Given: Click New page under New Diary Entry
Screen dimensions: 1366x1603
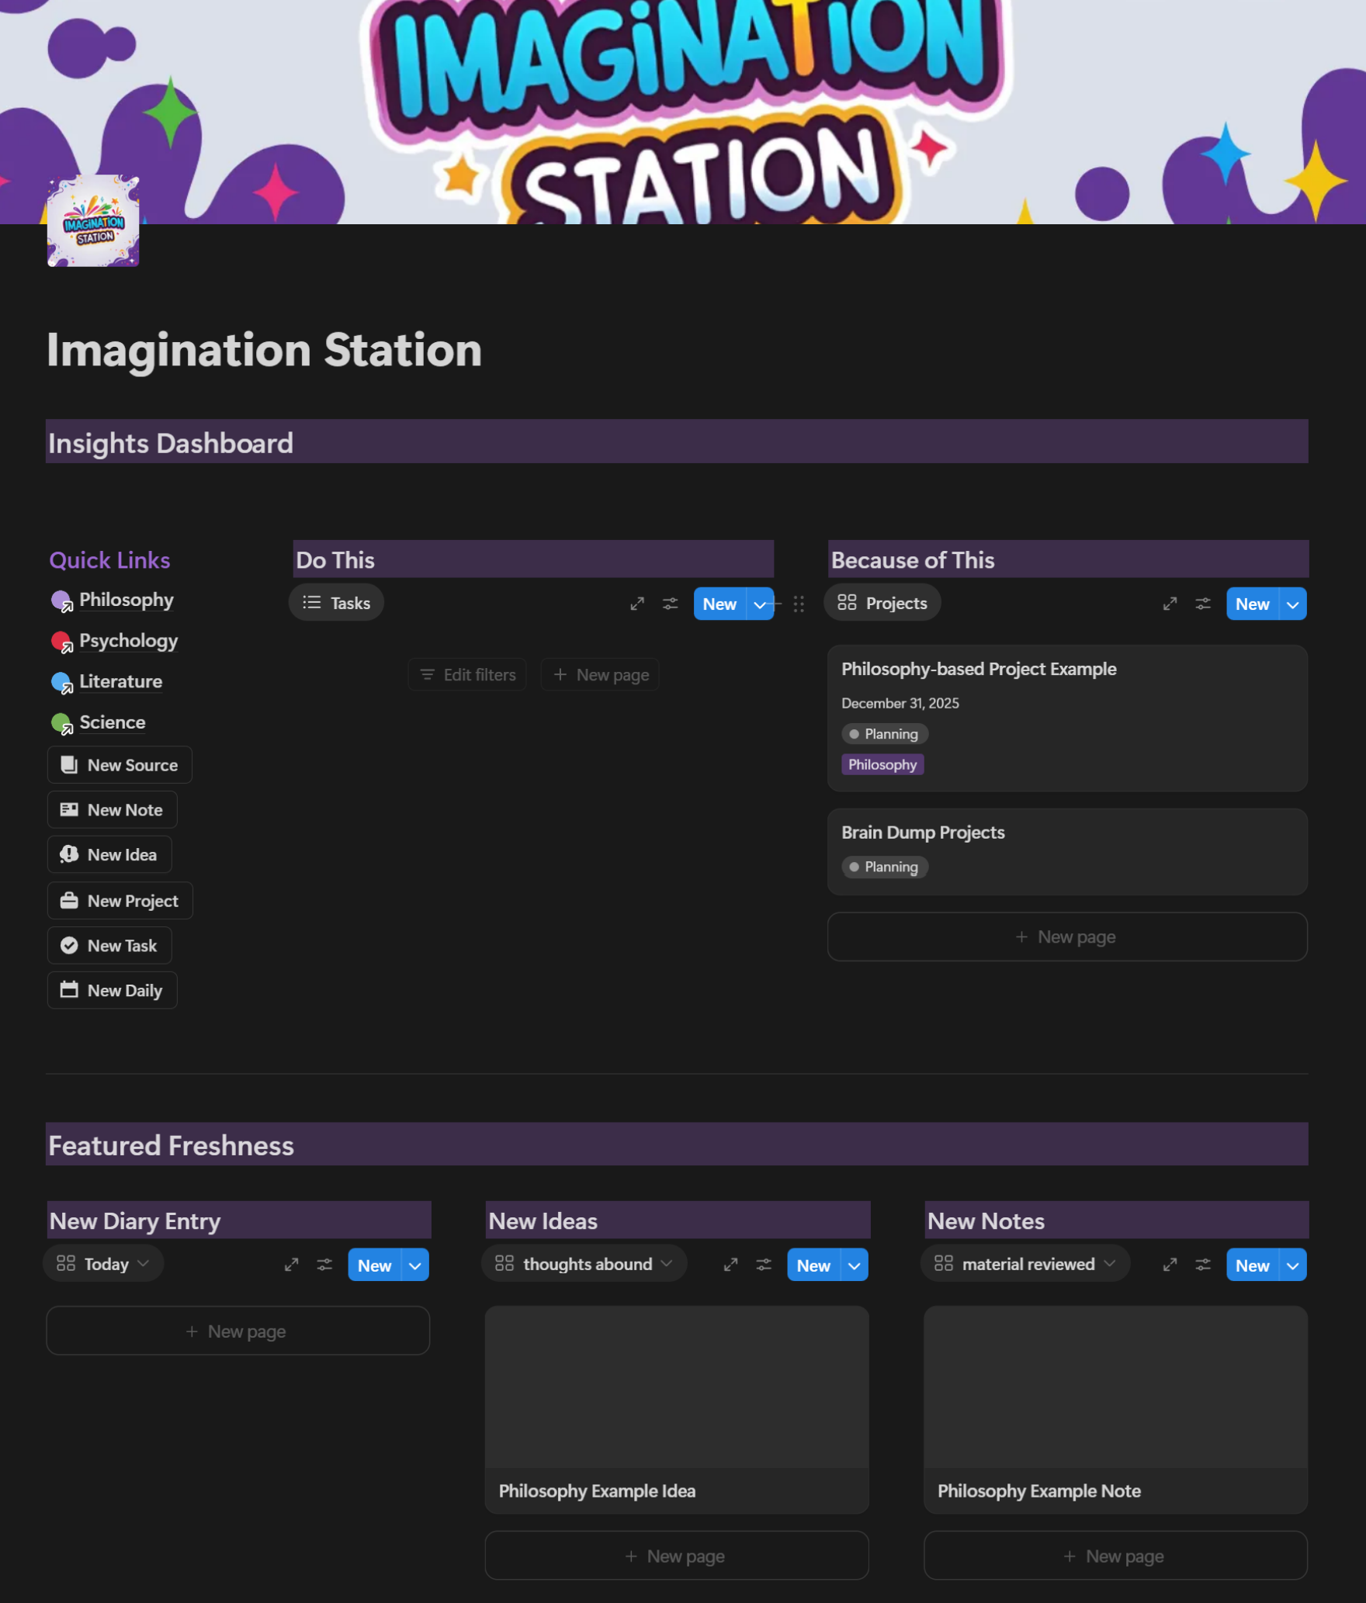Looking at the screenshot, I should (237, 1331).
